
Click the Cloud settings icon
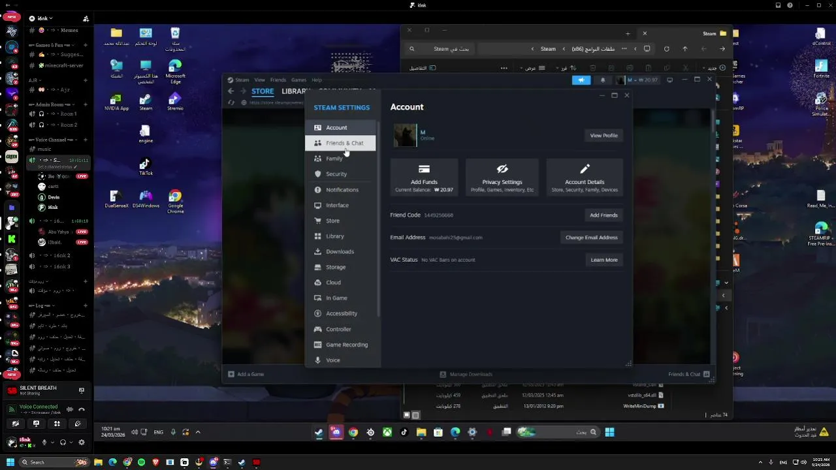click(318, 283)
